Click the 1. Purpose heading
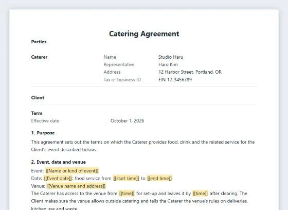The width and height of the screenshot is (288, 210). pyautogui.click(x=43, y=133)
